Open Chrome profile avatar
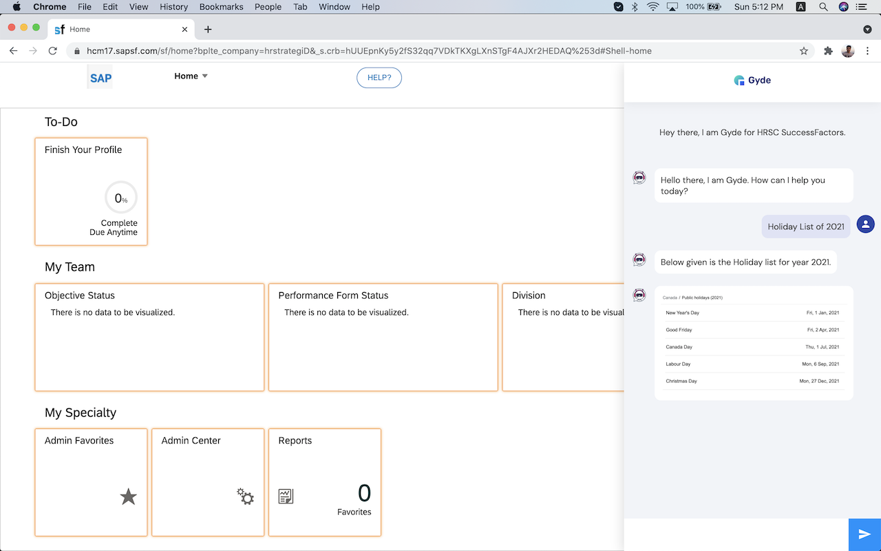The image size is (881, 551). (848, 51)
